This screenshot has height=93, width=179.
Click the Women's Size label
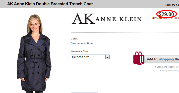click(x=80, y=51)
